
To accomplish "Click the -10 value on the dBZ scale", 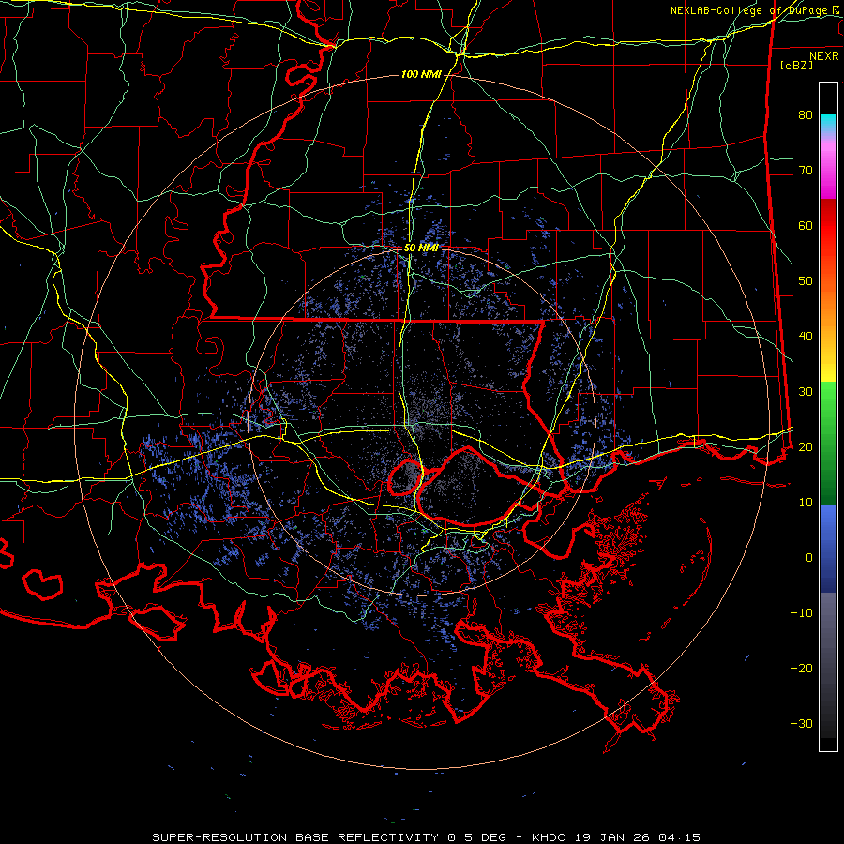I will tap(802, 612).
